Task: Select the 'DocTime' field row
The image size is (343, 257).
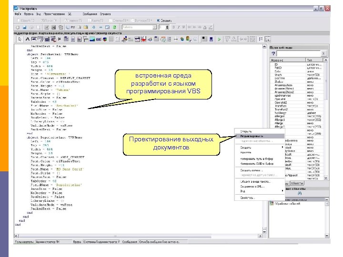Action: pos(297,78)
